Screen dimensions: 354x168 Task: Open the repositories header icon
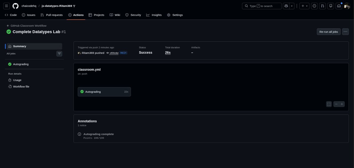click(331, 6)
